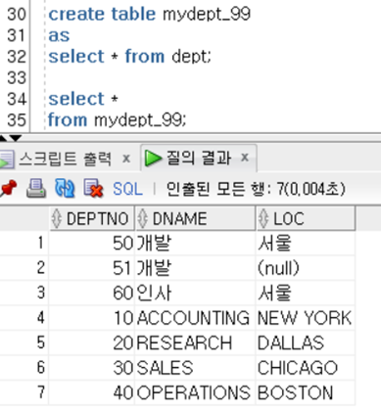Collapse editor pane with the down-arrow splitter
Screen dimensions: 381x411
(x=16, y=138)
